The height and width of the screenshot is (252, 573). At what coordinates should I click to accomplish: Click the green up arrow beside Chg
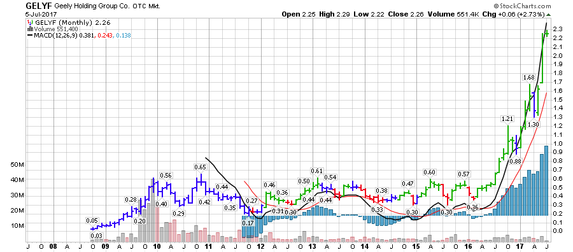pyautogui.click(x=549, y=14)
